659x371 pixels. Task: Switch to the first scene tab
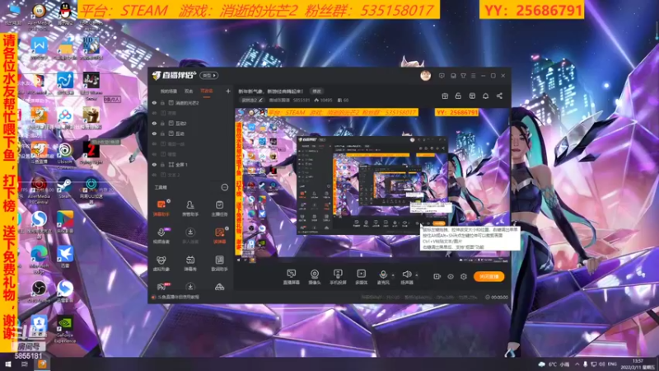169,91
